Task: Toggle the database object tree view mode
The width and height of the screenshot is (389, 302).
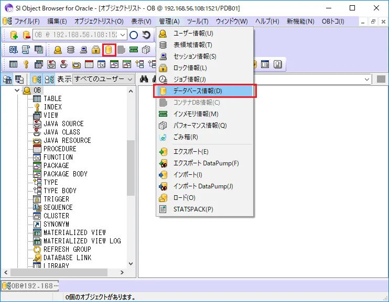Action: (x=37, y=79)
